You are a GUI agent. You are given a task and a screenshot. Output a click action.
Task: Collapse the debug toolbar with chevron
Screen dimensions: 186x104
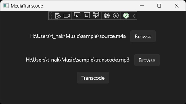(x=134, y=16)
